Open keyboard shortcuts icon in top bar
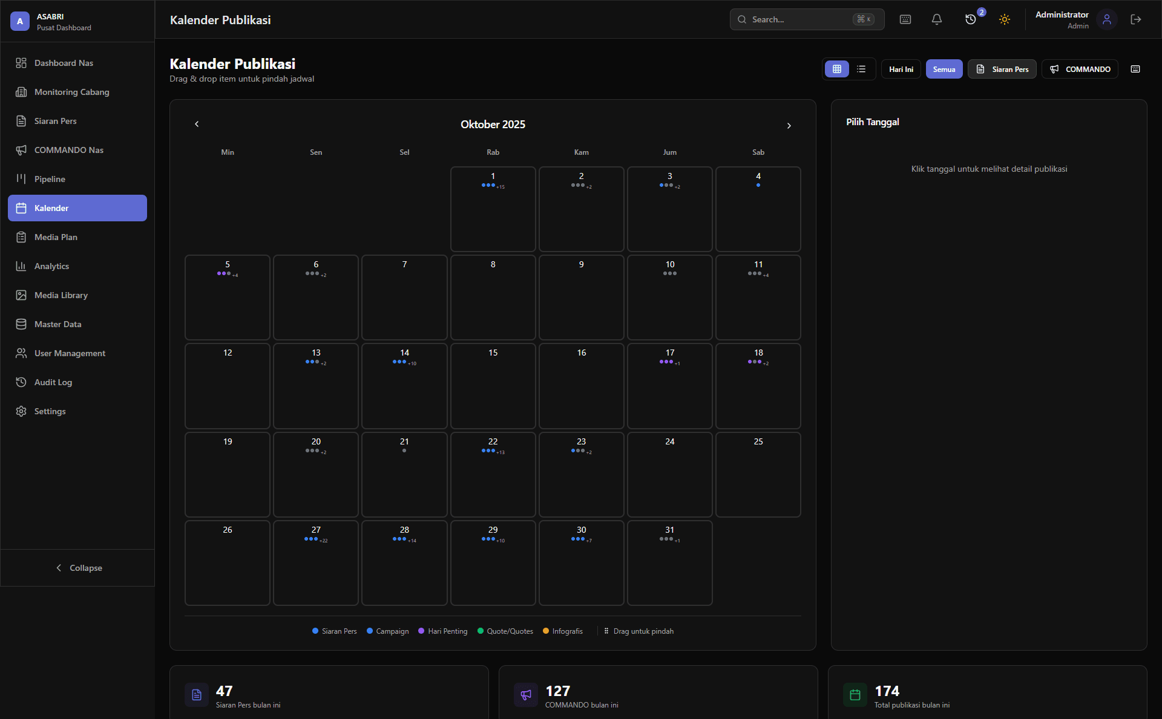Screen dimensions: 1162x719 (905, 19)
